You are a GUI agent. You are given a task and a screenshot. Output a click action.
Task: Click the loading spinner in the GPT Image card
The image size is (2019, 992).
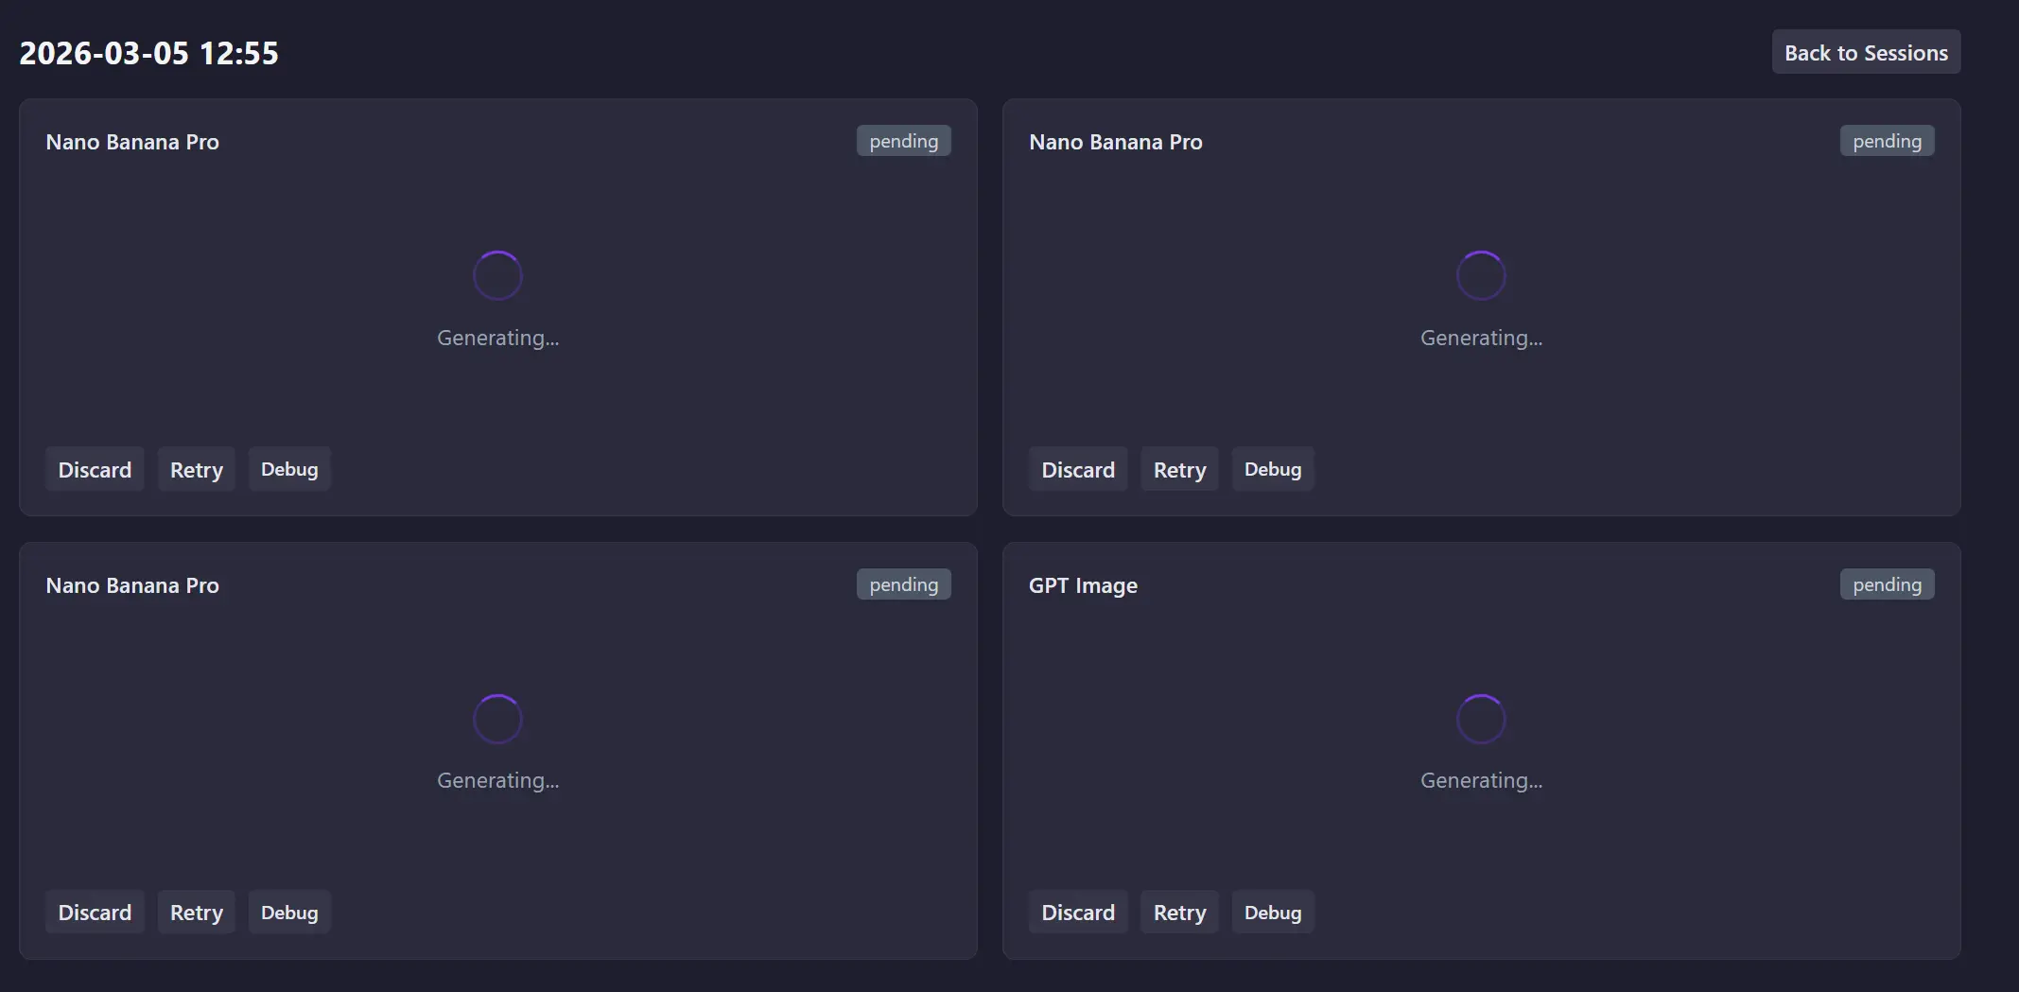(1480, 720)
